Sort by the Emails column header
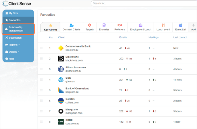The height and width of the screenshot is (129, 197). [123, 37]
